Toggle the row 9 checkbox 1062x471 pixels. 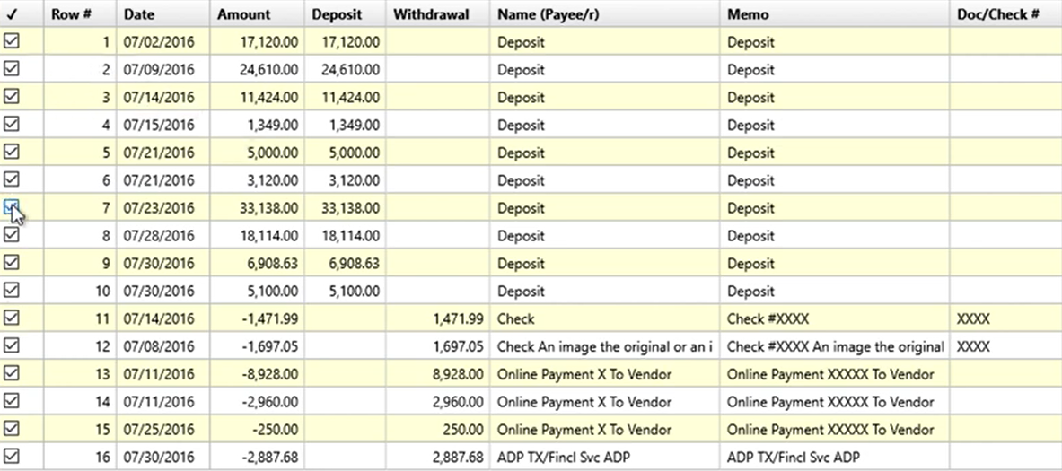pos(12,263)
